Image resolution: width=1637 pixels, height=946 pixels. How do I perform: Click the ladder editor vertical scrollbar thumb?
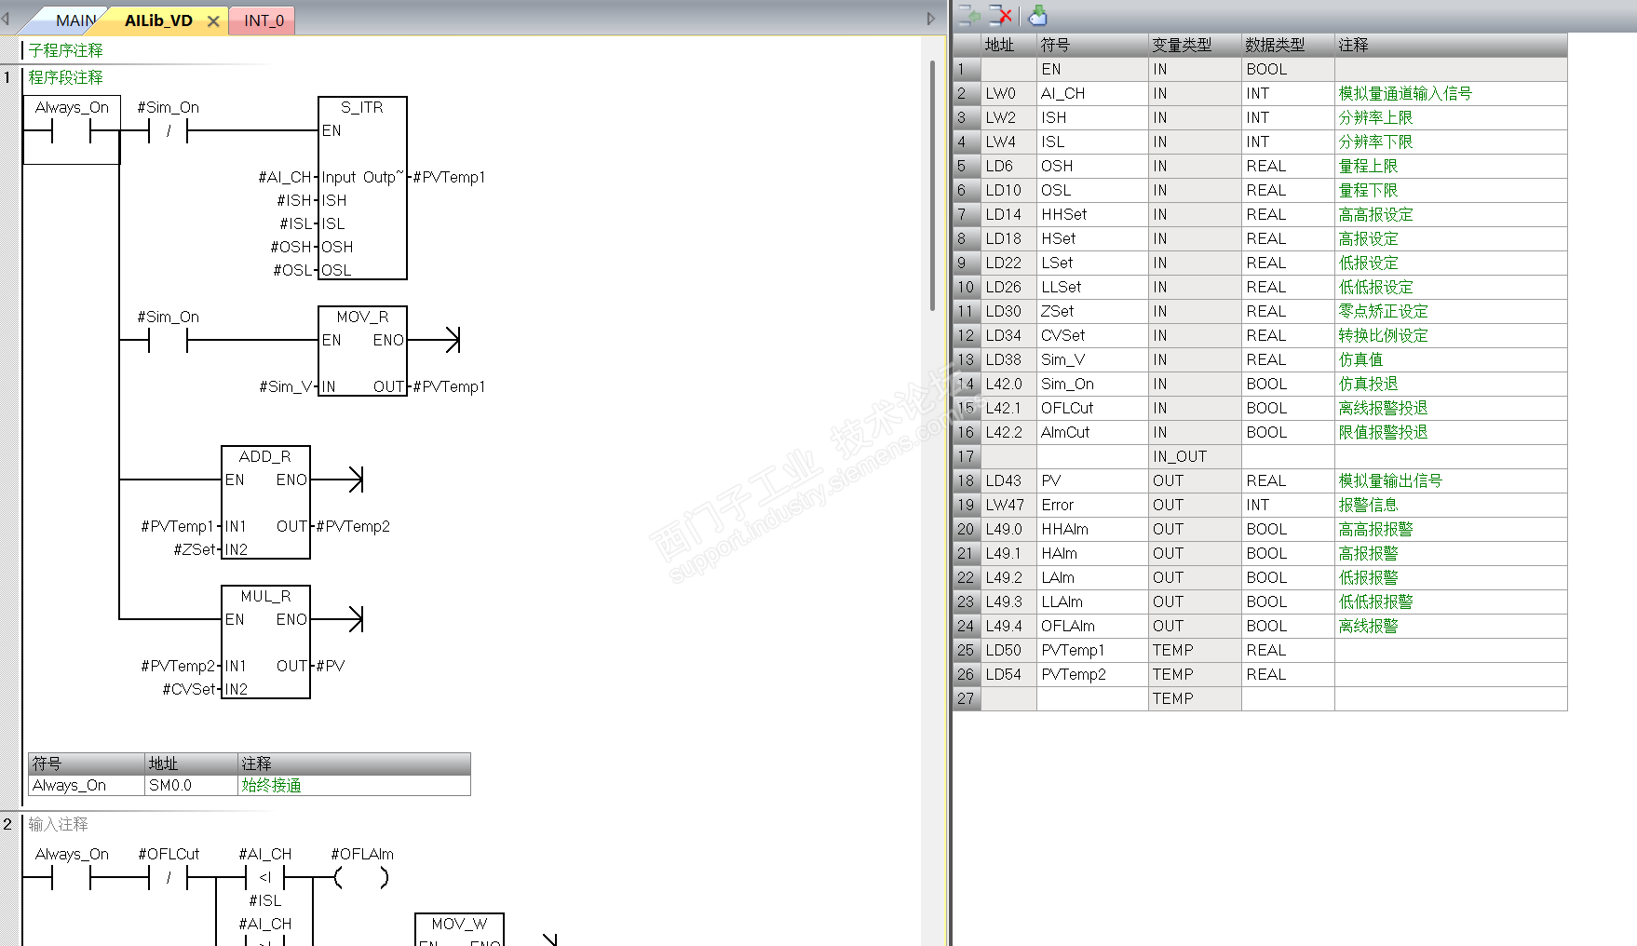(x=932, y=186)
